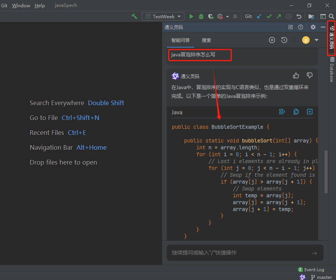Open chat history clock icon
The width and height of the screenshot is (336, 280).
point(284,40)
